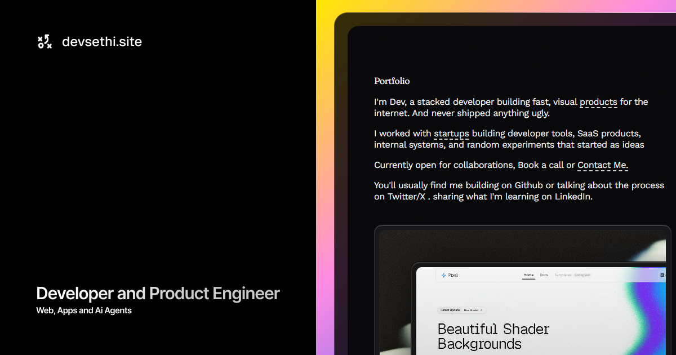Image resolution: width=676 pixels, height=355 pixels.
Task: Click the devsethi.site site name
Action: pyautogui.click(x=102, y=42)
